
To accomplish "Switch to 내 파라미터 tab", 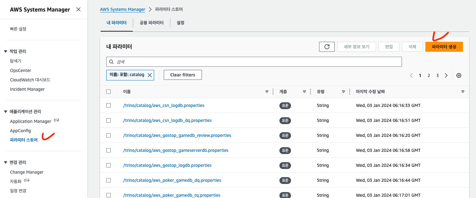I will pyautogui.click(x=117, y=23).
